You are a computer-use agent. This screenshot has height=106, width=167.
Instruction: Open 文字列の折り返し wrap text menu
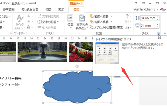pos(82,22)
